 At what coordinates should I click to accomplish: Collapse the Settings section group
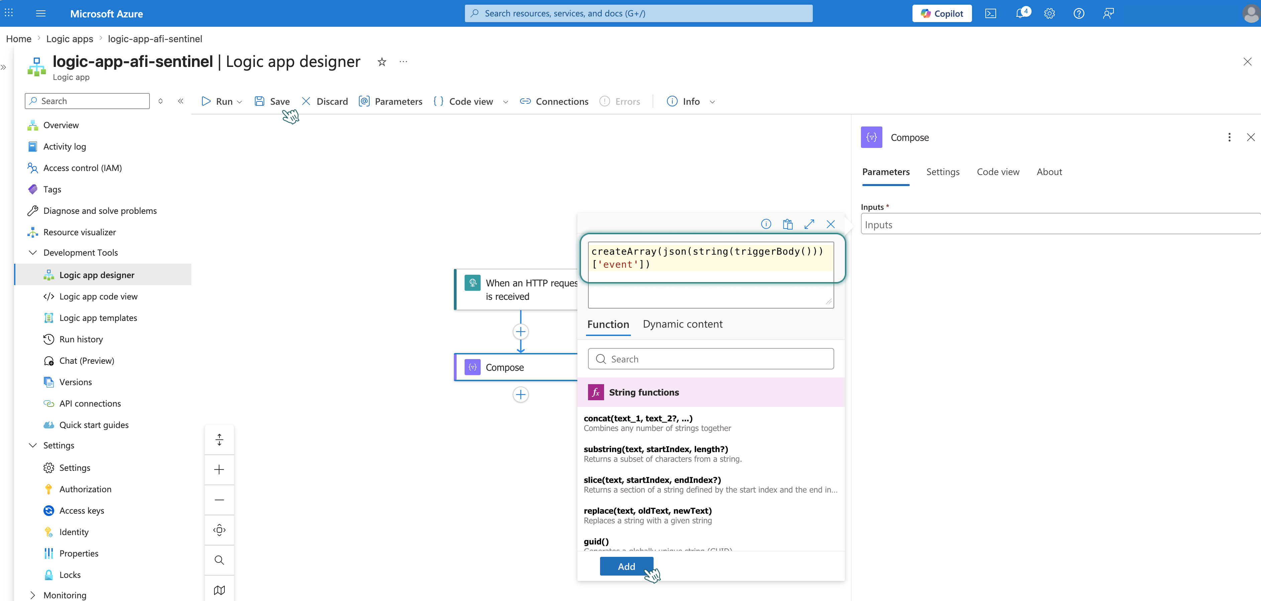tap(33, 445)
